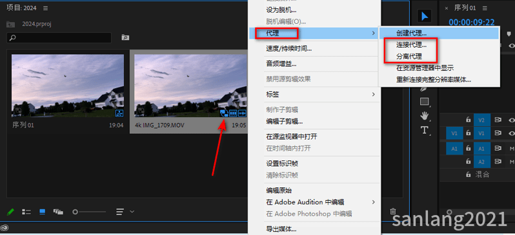
Task: Switch project panel to list view
Action: coord(26,212)
